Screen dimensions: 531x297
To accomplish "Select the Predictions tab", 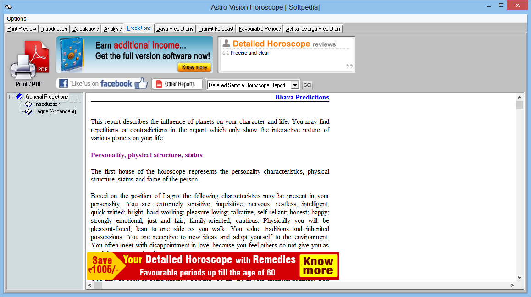I will (139, 28).
